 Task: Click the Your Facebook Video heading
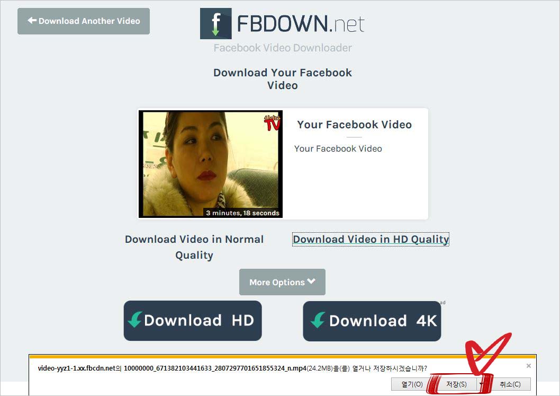(x=354, y=125)
